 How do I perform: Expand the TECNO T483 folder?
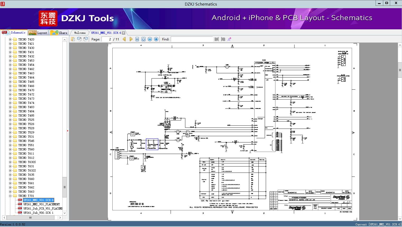10,107
